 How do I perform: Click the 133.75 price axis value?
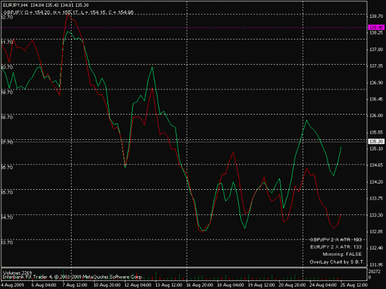click(x=376, y=198)
